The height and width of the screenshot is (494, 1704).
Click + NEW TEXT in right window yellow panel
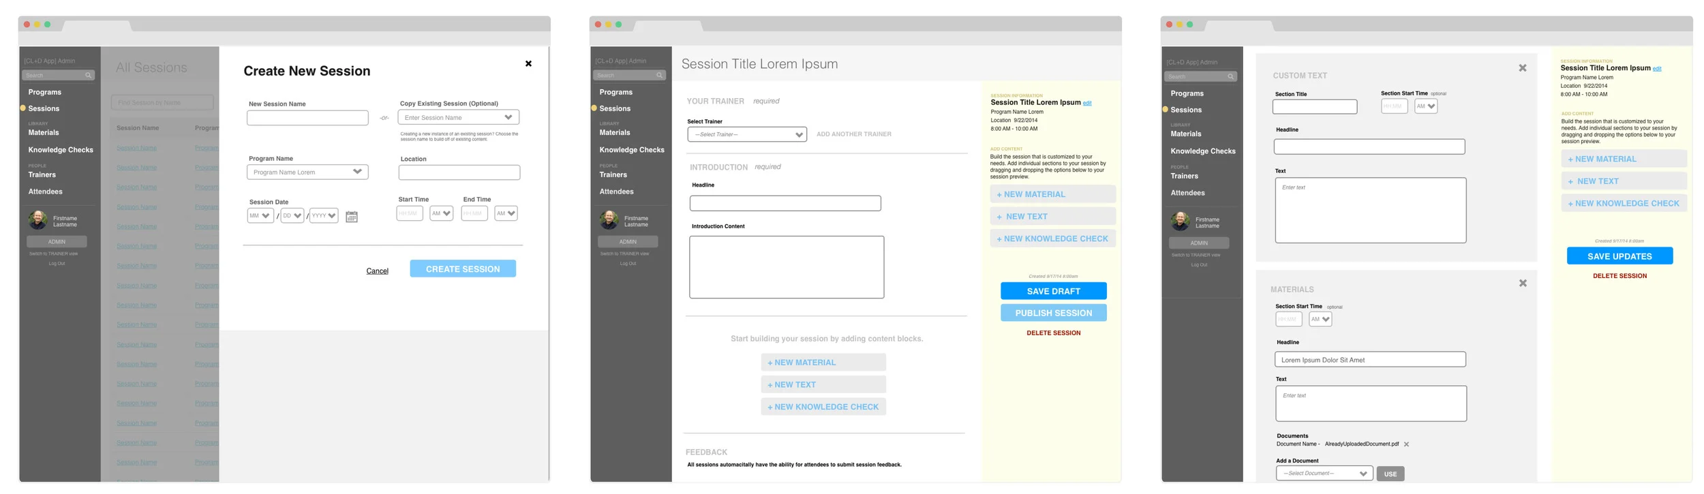pyautogui.click(x=1624, y=181)
